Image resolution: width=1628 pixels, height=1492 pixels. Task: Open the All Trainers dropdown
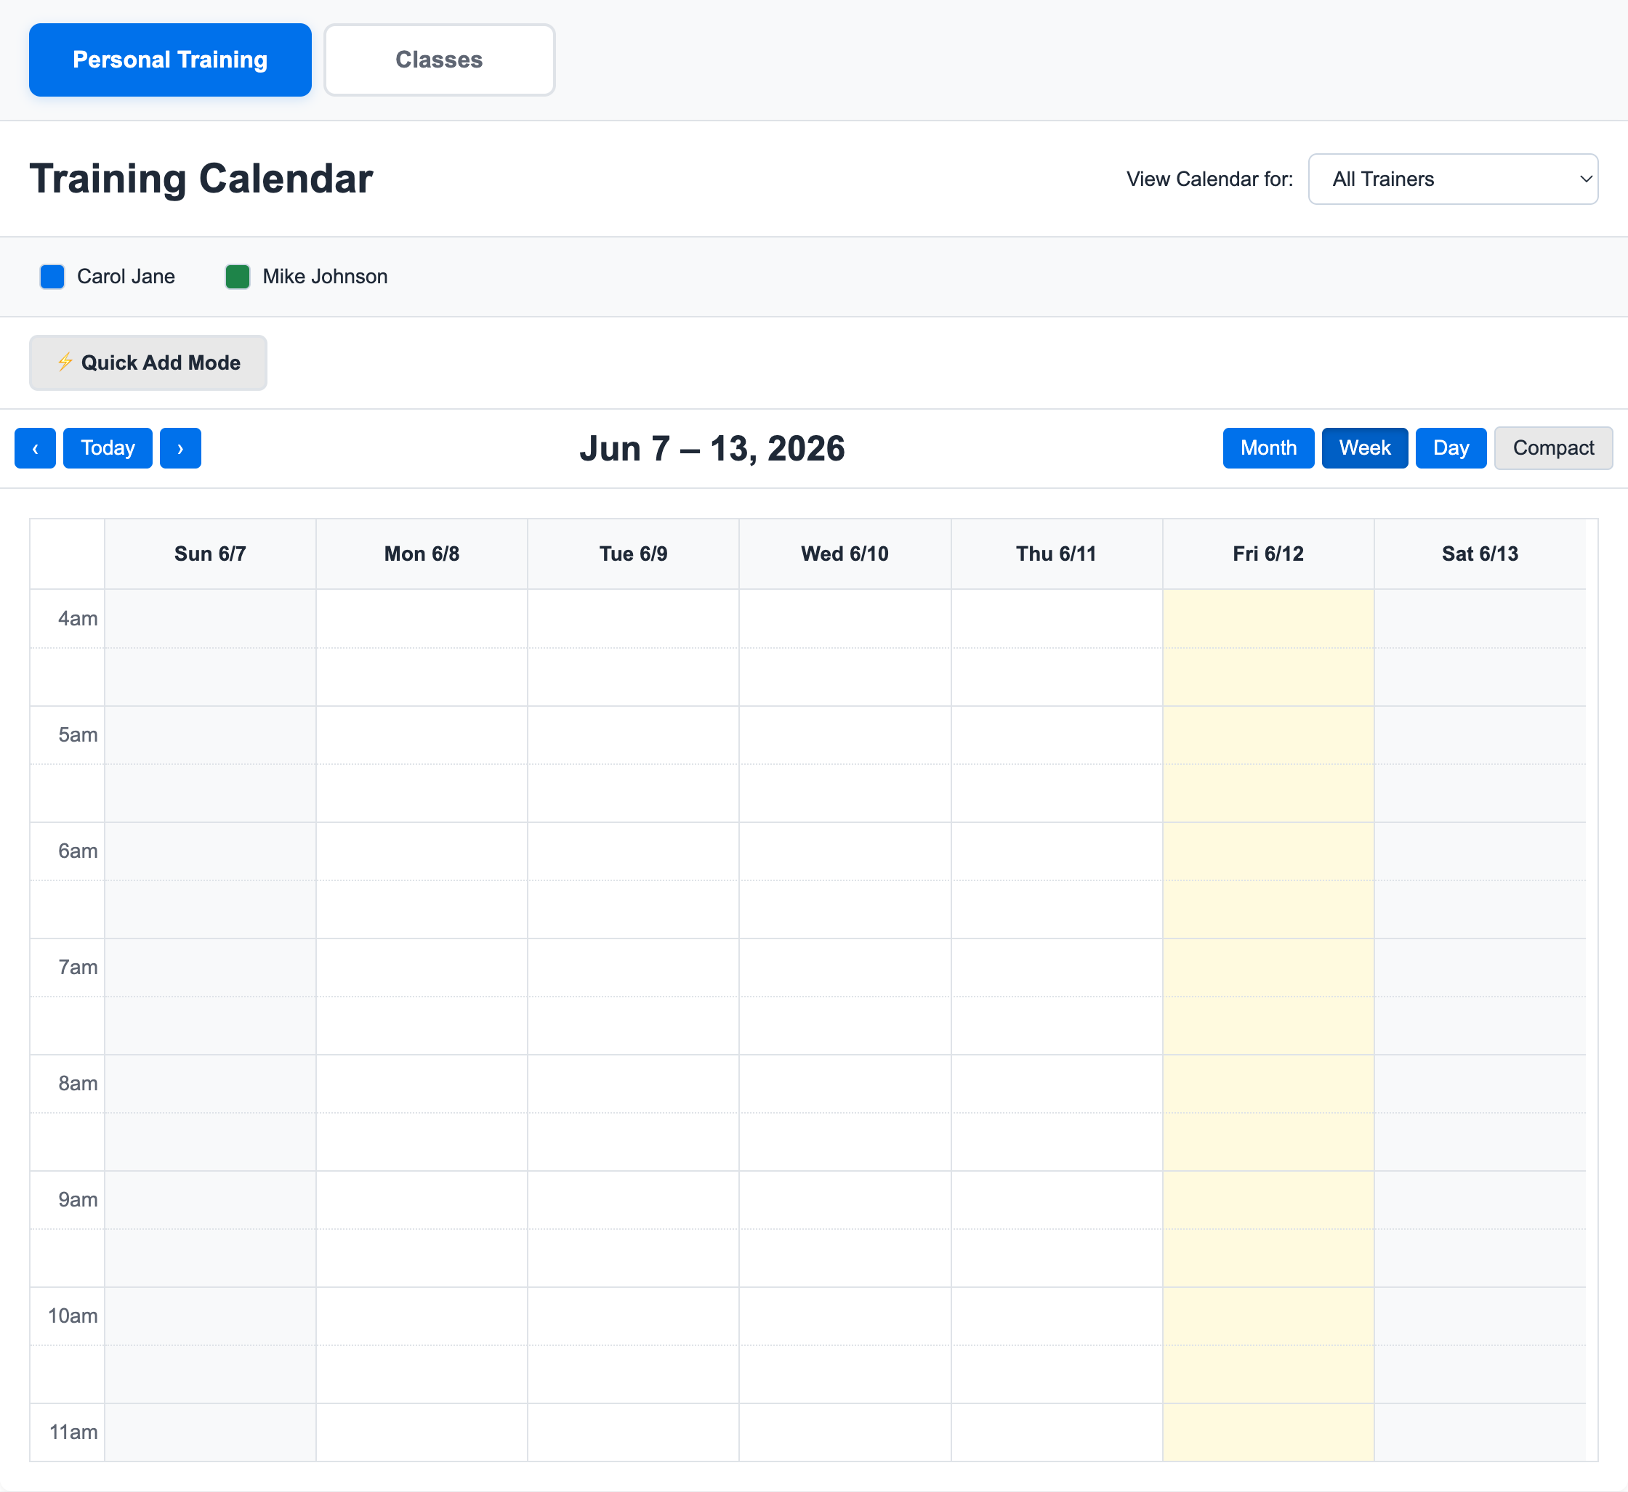pyautogui.click(x=1453, y=179)
